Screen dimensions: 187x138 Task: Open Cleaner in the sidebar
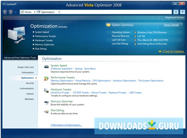click(x=30, y=94)
